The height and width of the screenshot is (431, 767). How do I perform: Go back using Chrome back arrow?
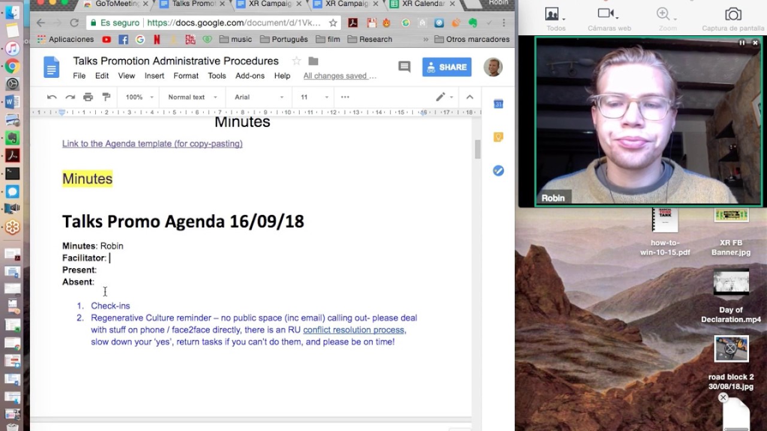coord(41,23)
